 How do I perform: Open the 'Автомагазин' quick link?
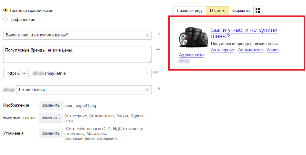[250, 50]
